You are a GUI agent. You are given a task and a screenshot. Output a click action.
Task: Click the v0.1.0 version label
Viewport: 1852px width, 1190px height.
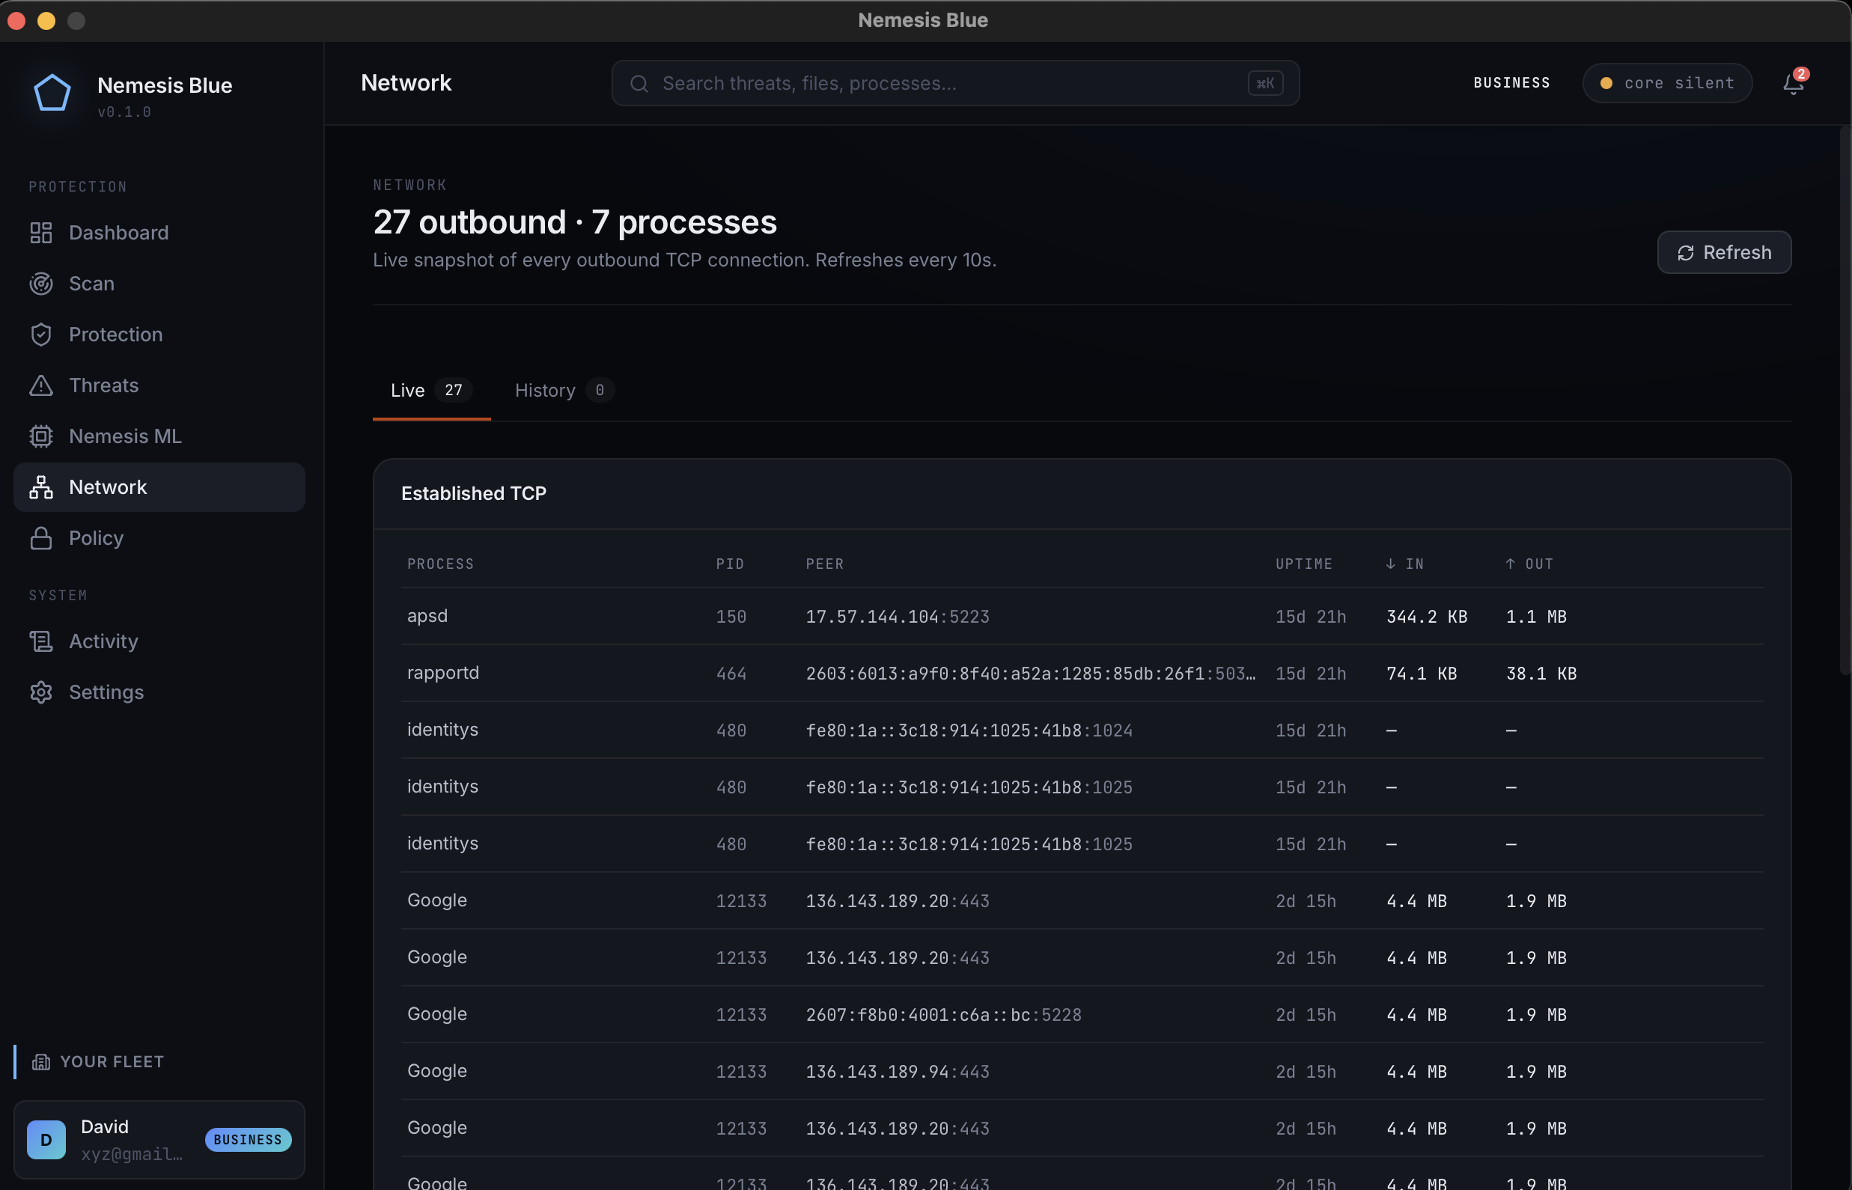124,112
